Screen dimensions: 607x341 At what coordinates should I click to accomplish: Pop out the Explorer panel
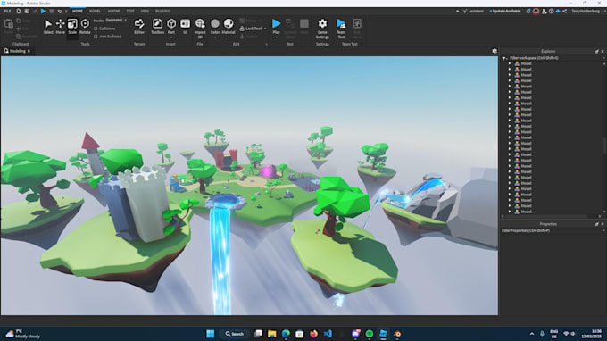(596, 51)
